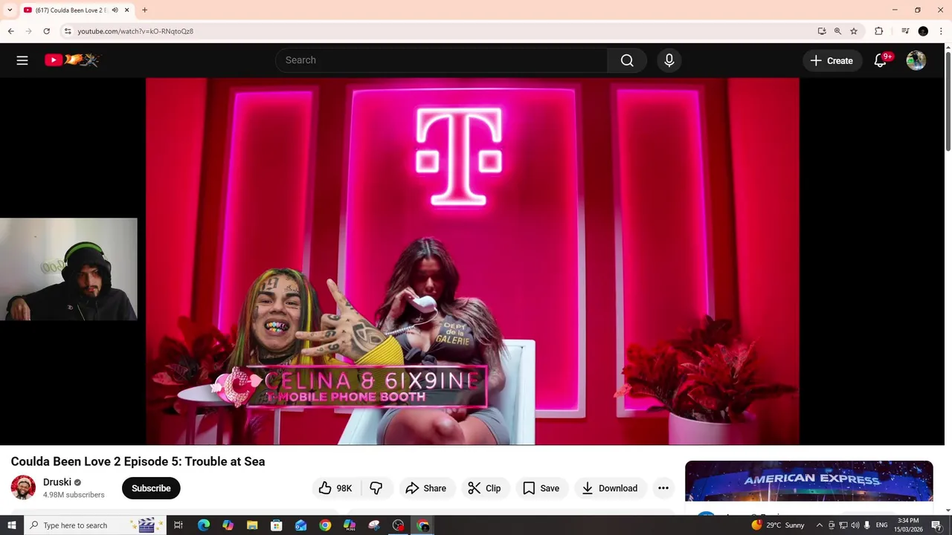Subscribe to Druski channel

click(151, 488)
